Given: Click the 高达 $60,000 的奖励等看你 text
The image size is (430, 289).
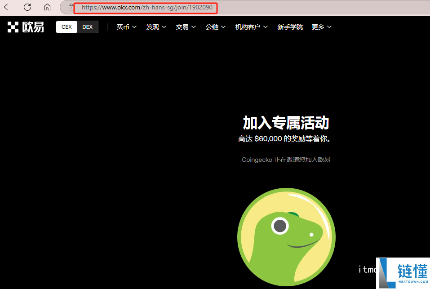Looking at the screenshot, I should pos(284,139).
